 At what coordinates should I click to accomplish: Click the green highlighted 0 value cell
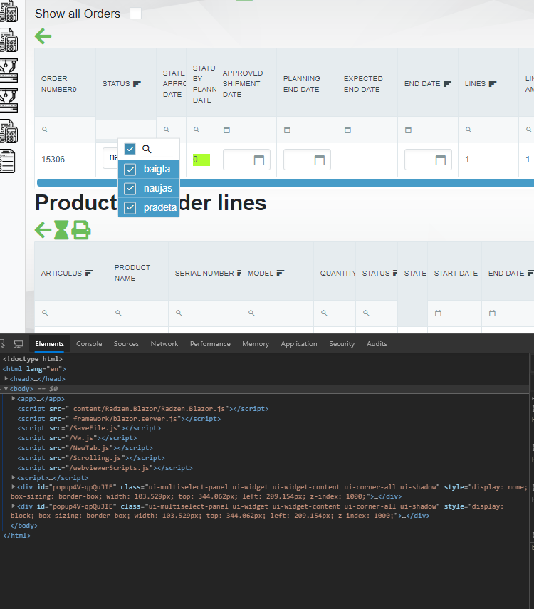[201, 160]
